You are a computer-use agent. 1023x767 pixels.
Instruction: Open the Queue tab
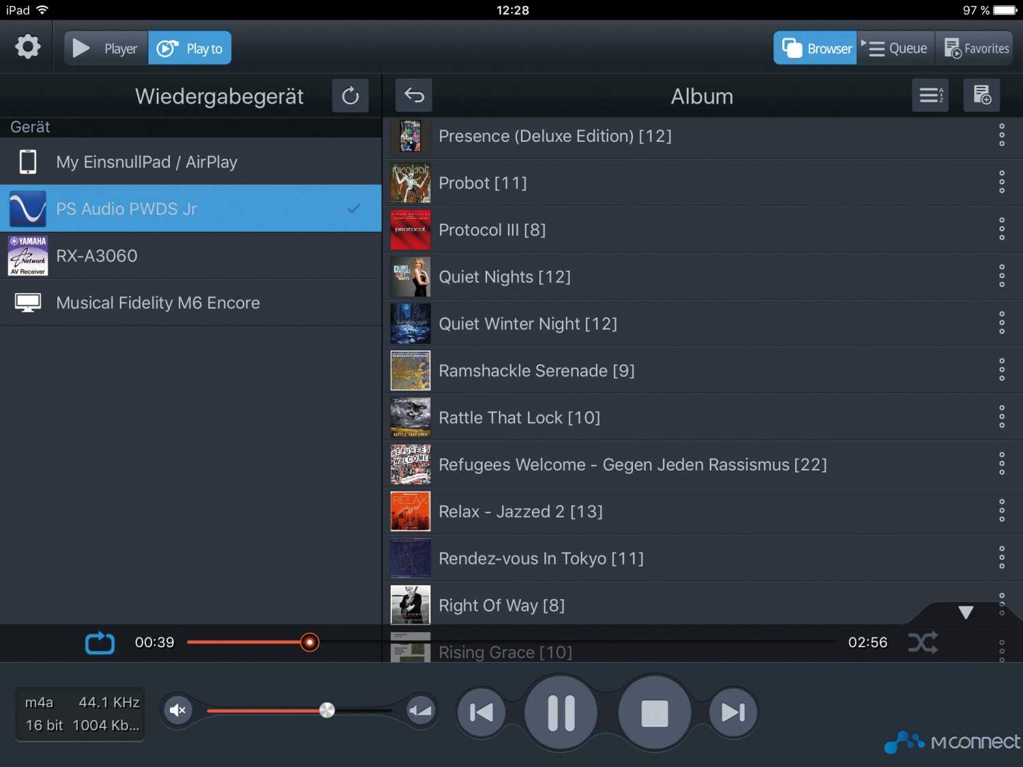coord(895,48)
